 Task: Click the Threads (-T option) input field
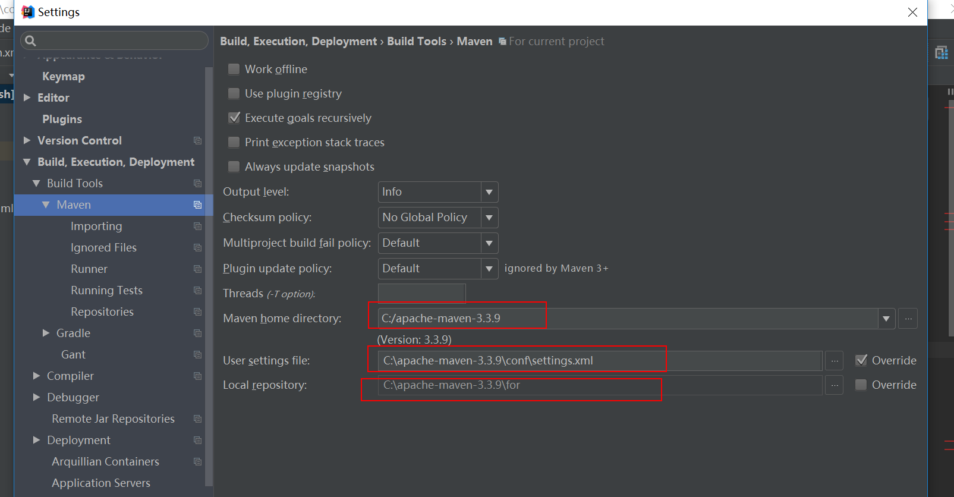pyautogui.click(x=421, y=294)
